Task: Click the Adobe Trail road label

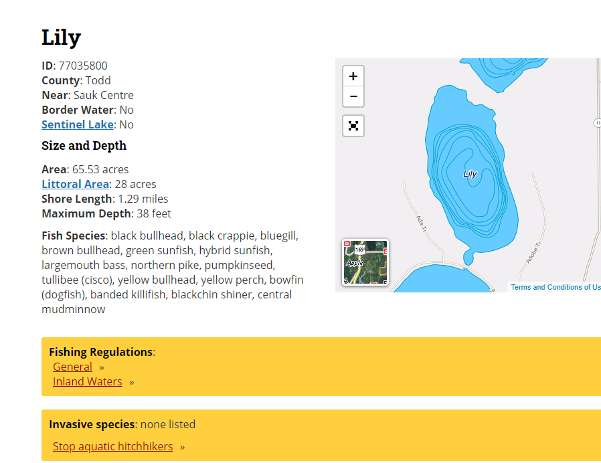Action: [x=533, y=252]
